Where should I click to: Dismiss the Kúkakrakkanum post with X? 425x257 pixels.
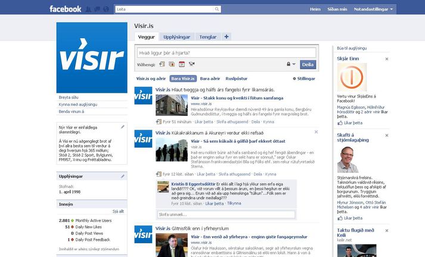click(x=316, y=132)
